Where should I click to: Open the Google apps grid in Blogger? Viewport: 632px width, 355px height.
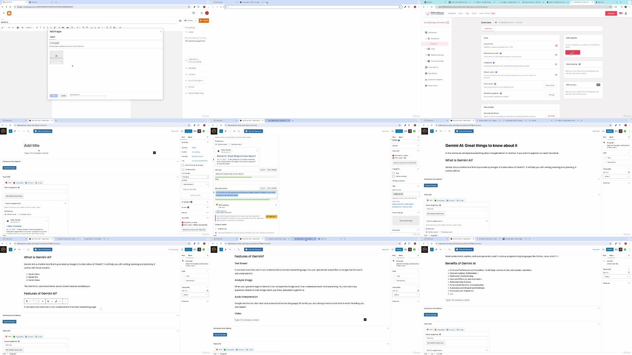202,13
